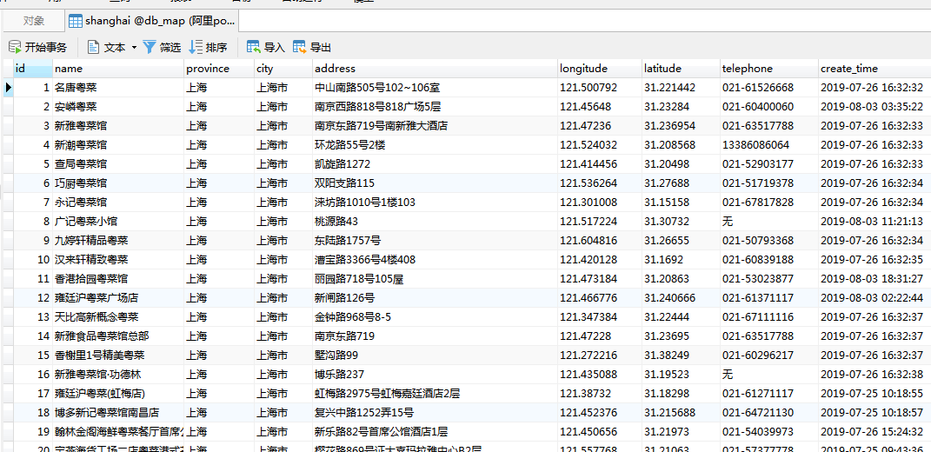This screenshot has height=452, width=931.
Task: Click address cell 南京东路719号南新雅大酒店
Action: (x=435, y=126)
